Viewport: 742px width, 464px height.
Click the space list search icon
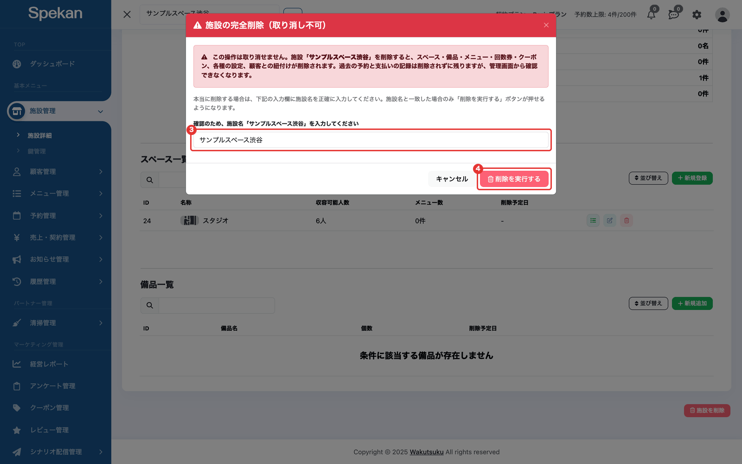150,180
